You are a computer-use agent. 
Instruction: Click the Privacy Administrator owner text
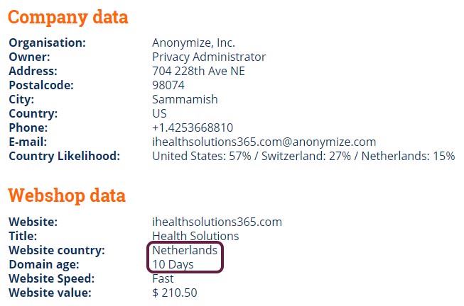[x=209, y=57]
